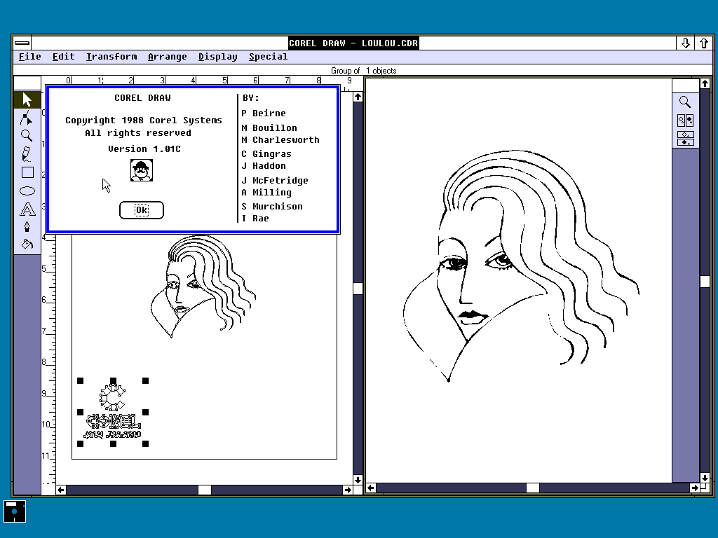This screenshot has width=718, height=538.
Task: Open the Edit menu
Action: tap(63, 57)
